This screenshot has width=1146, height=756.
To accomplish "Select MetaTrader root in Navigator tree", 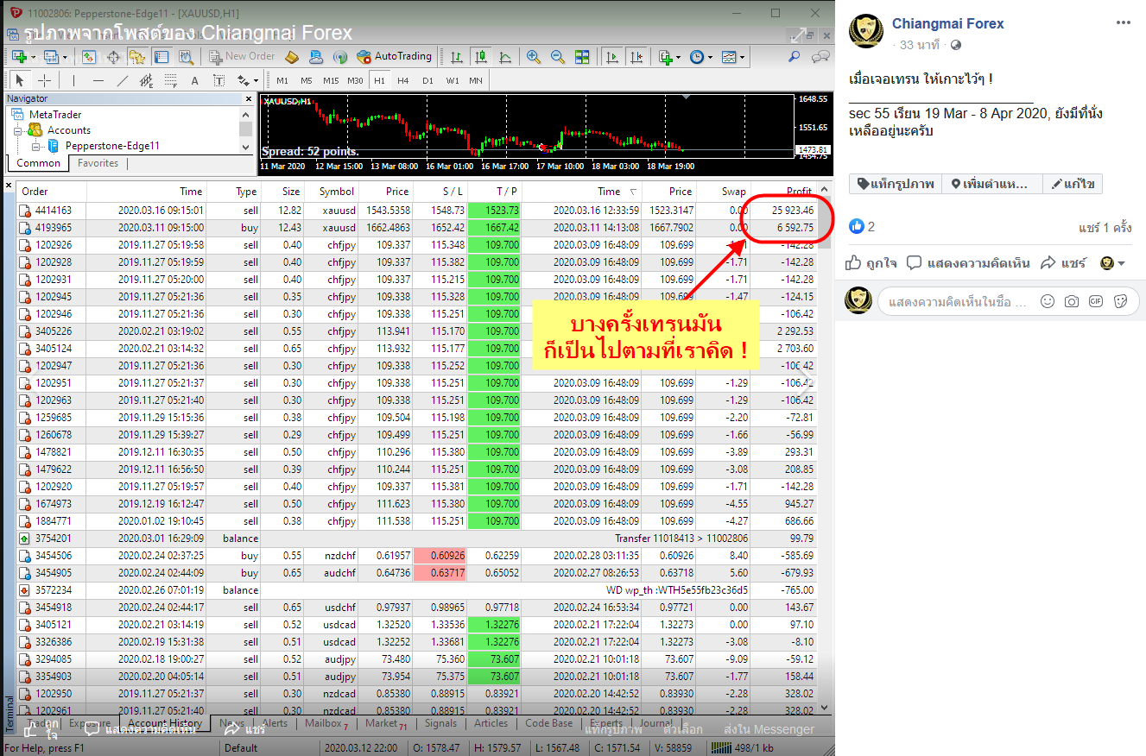I will click(x=55, y=115).
